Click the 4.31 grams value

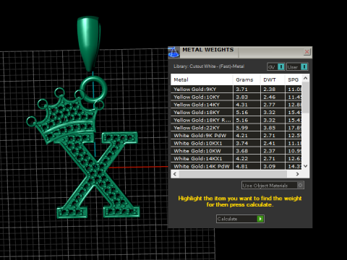coord(241,105)
